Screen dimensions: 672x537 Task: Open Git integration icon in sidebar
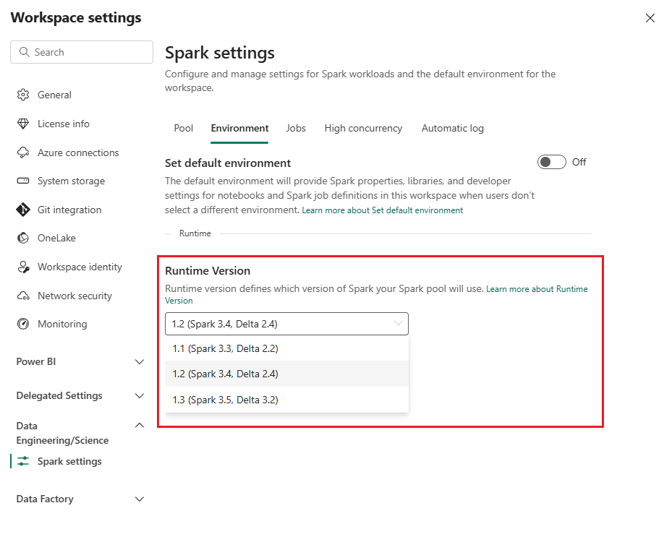coord(23,210)
